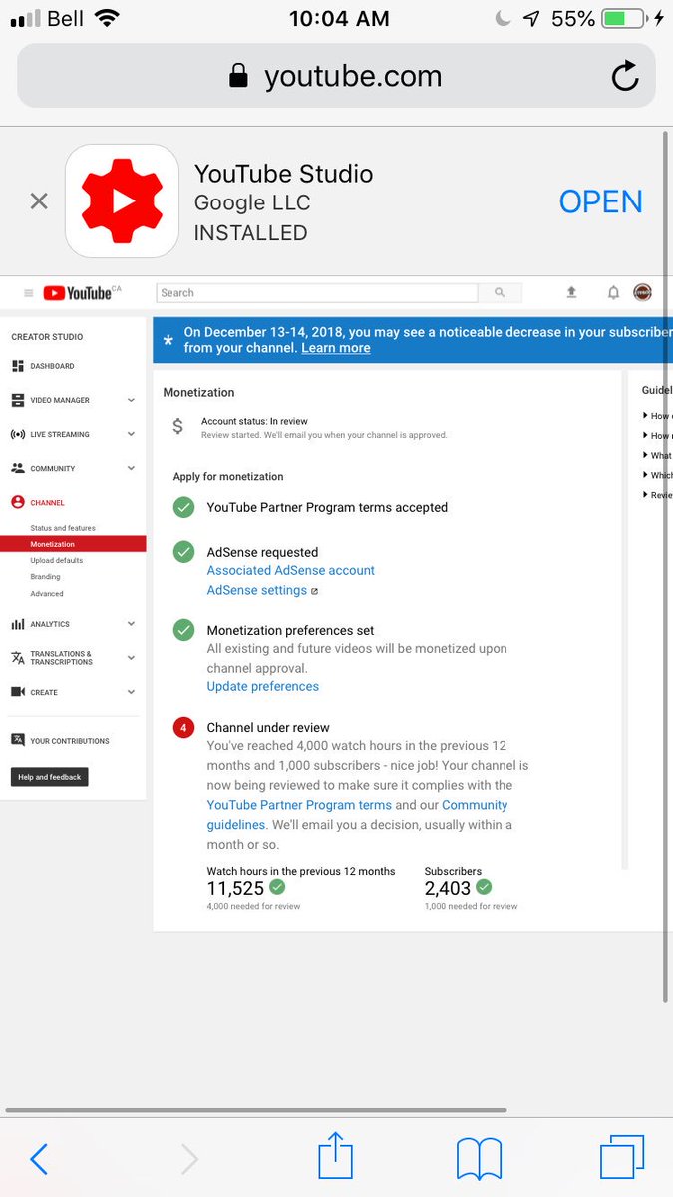Select the Monetization submenu item
673x1197 pixels.
73,544
